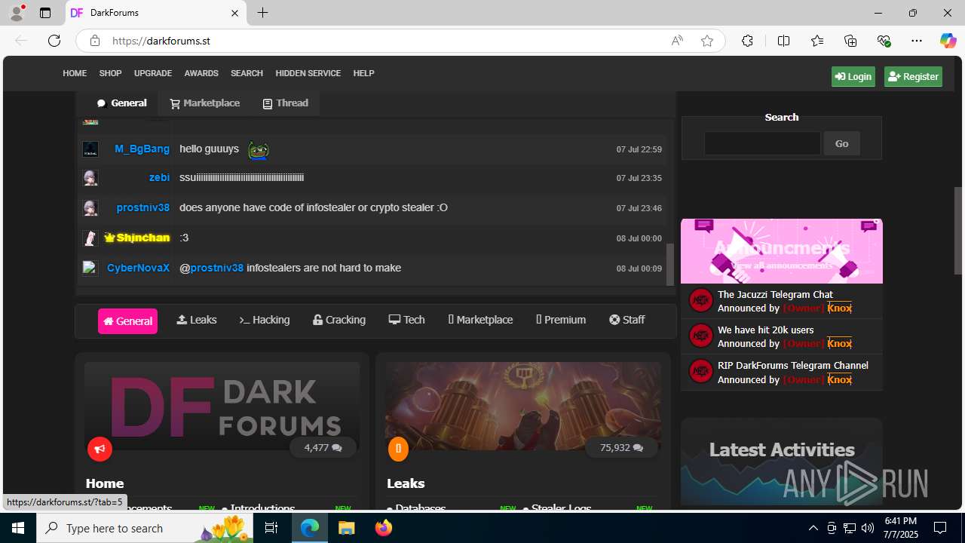Open a new browser tab
Screen dimensions: 965x543
pyautogui.click(x=262, y=13)
